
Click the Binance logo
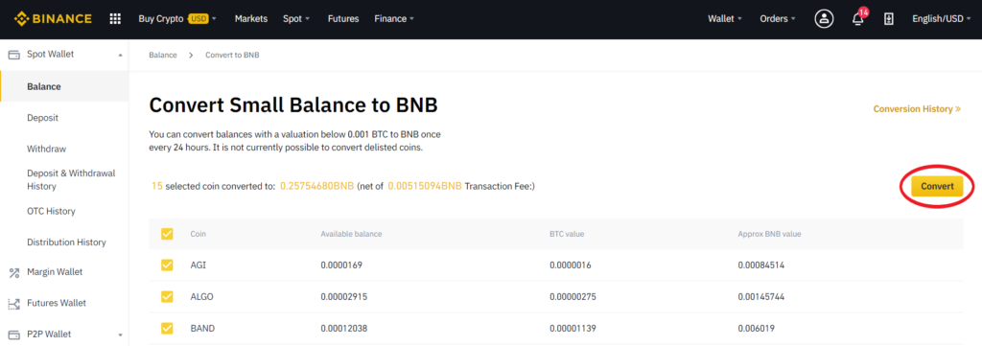point(53,19)
